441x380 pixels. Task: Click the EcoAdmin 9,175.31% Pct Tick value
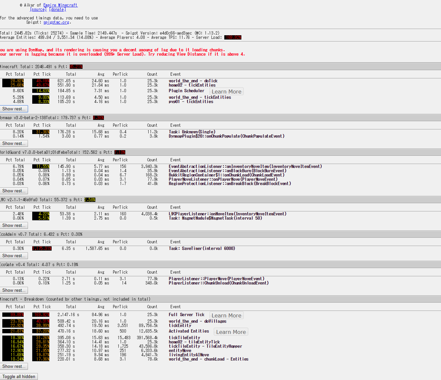pyautogui.click(x=42, y=249)
